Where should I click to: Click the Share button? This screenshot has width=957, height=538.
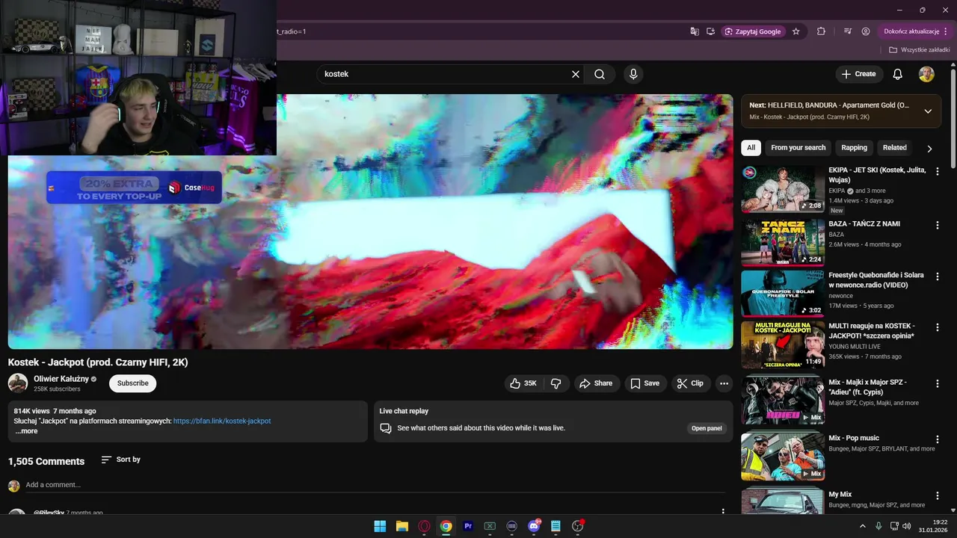[596, 383]
